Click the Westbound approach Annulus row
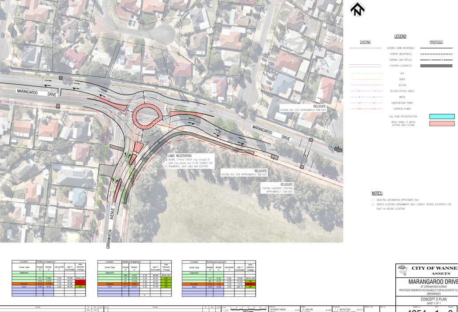The image size is (458, 312). 134,284
